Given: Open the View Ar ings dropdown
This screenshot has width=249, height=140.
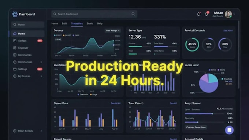Looking at the screenshot, I should [x=112, y=31].
